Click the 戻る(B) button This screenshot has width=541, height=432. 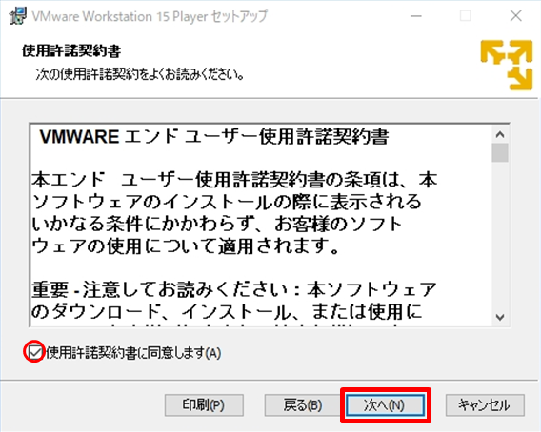point(303,405)
